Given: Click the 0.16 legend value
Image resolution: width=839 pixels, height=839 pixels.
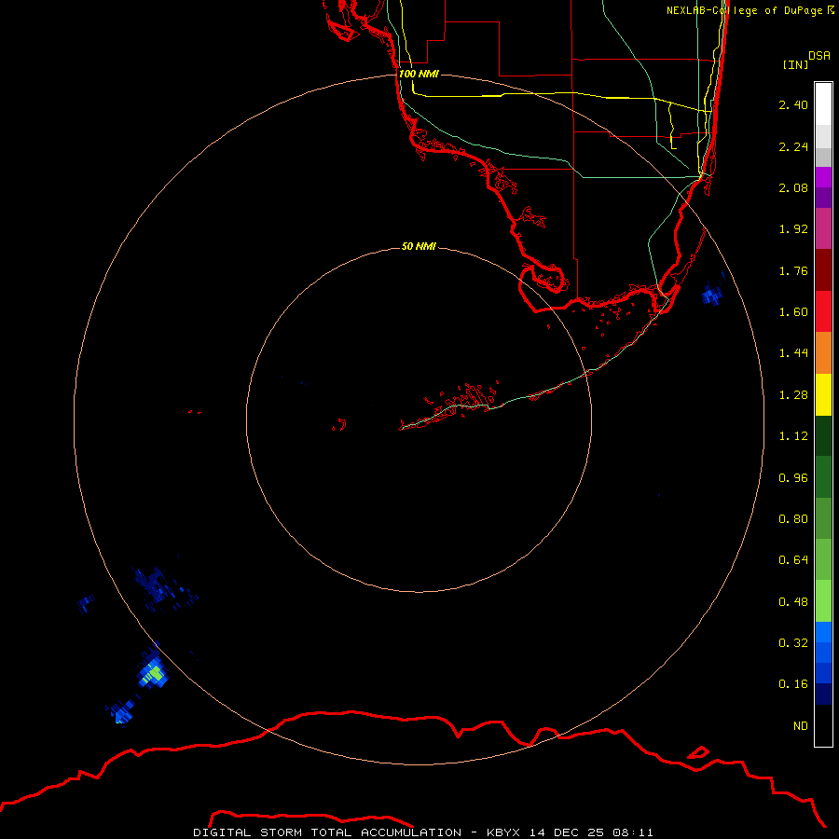Looking at the screenshot, I should click(793, 684).
